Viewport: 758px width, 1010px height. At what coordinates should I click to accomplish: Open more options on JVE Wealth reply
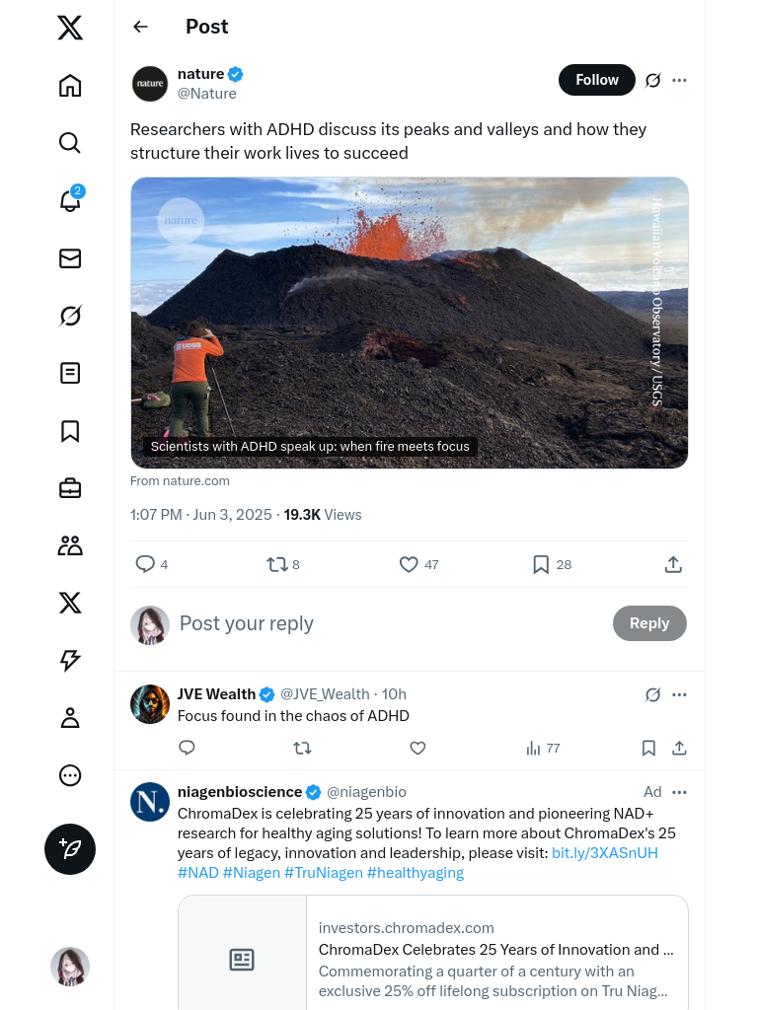(x=679, y=694)
